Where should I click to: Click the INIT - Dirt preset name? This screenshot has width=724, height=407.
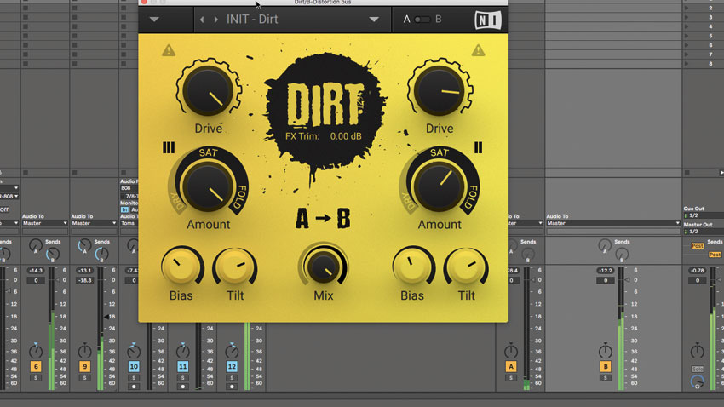pyautogui.click(x=252, y=20)
